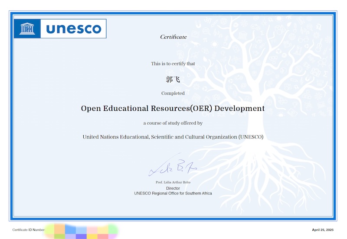Screen dimensions: 347x239
Task: Click 'This is to certify that' line
Action: point(173,64)
